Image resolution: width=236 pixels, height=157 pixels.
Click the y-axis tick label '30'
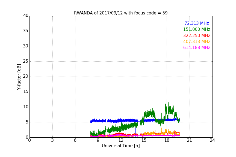[26, 46]
